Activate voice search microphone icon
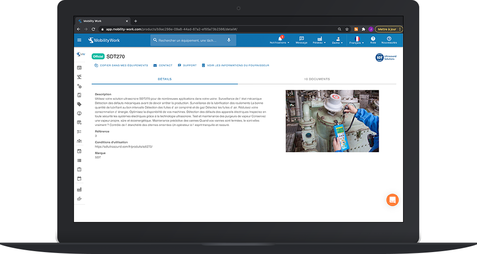This screenshot has height=254, width=477. click(229, 40)
